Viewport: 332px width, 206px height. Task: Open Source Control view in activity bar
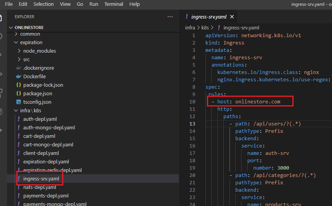tap(1, 55)
